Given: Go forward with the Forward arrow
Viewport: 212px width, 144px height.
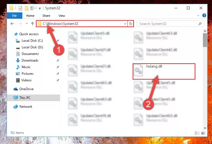Looking at the screenshot, I should point(20,24).
